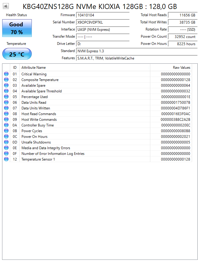This screenshot has width=198, height=261.
Task: Click the status orb for Available Spare Threshold
Action: point(6,91)
